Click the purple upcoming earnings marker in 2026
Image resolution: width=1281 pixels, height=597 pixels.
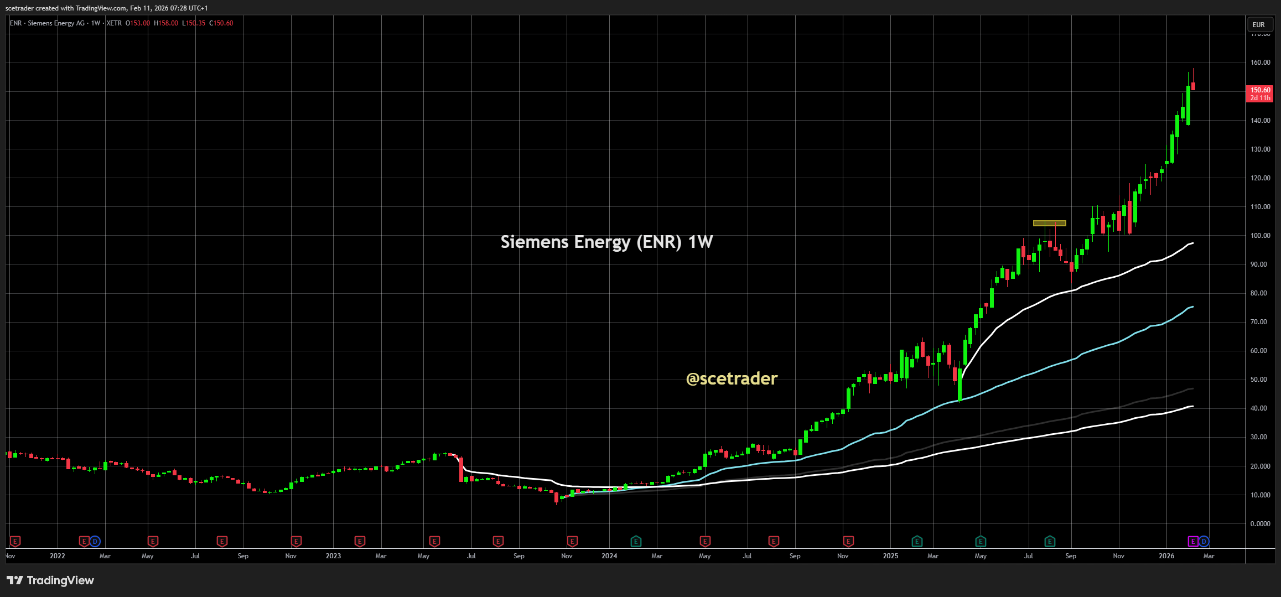pos(1193,541)
